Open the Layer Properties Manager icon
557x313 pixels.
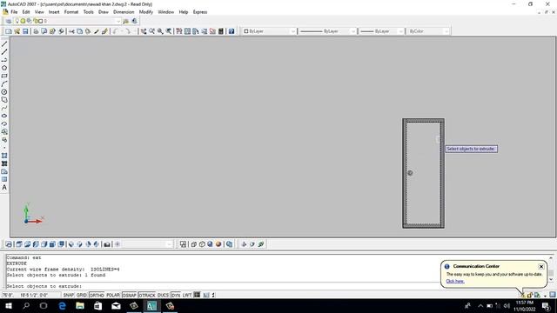click(x=9, y=21)
